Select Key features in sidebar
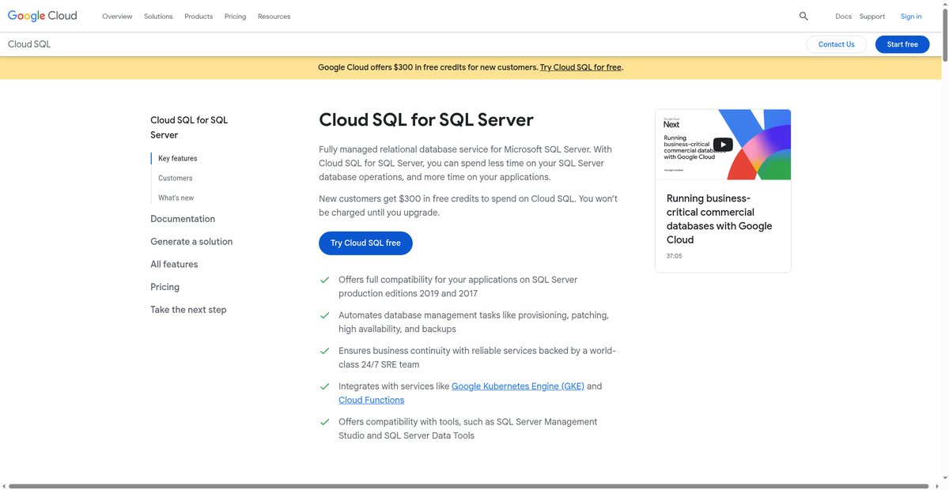 [178, 158]
